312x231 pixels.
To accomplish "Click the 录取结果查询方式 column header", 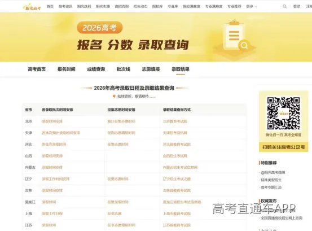I will [x=177, y=110].
